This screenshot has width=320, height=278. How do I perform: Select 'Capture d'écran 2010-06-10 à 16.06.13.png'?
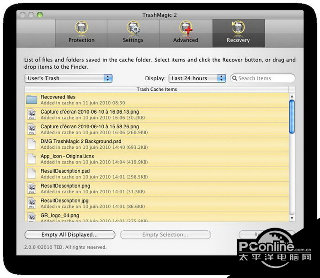pyautogui.click(x=90, y=112)
